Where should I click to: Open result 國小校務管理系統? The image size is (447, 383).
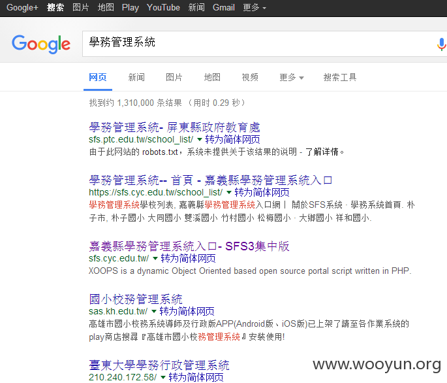tap(136, 299)
